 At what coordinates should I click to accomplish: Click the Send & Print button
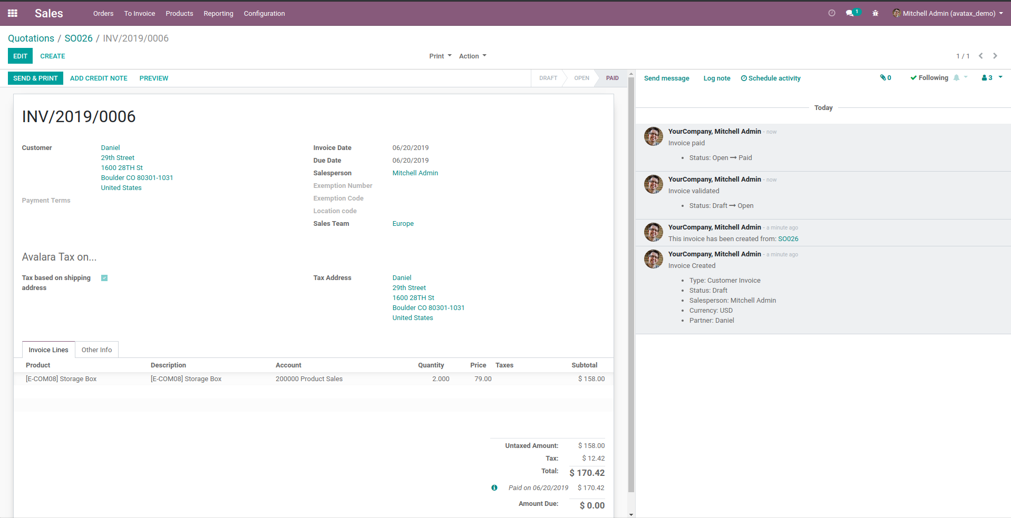[x=35, y=78]
